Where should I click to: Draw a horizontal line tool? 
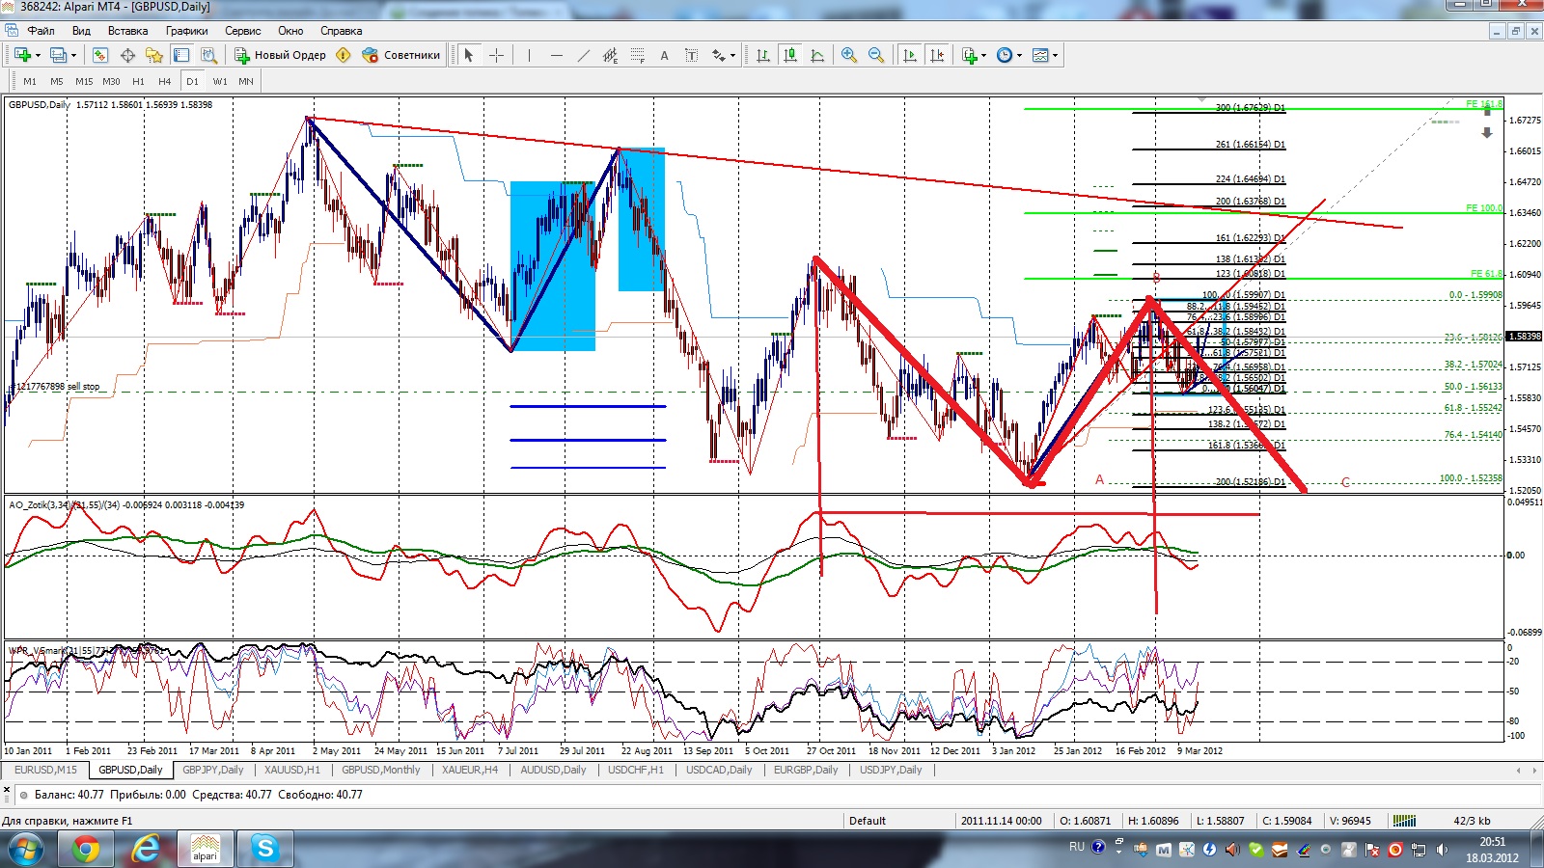556,56
